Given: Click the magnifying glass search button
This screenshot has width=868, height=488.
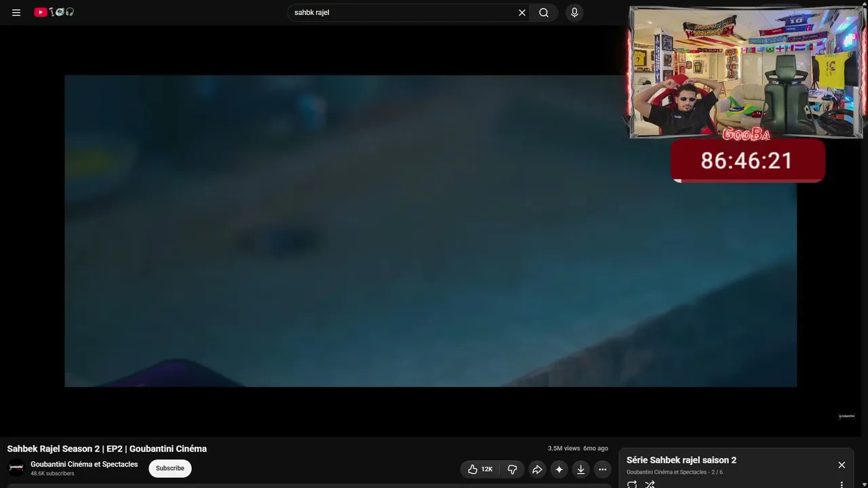Looking at the screenshot, I should click(x=544, y=12).
